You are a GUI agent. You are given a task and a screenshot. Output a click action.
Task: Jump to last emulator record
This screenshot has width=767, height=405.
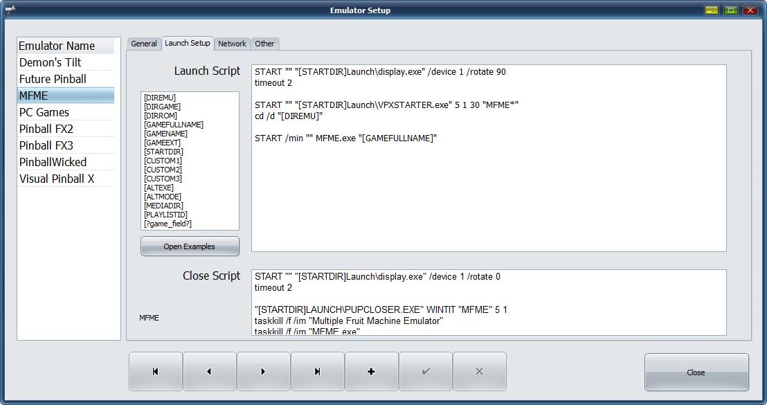click(x=318, y=371)
